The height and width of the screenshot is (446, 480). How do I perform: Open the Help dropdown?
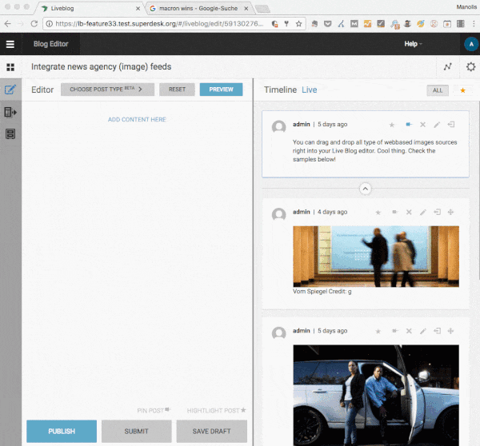(x=413, y=44)
